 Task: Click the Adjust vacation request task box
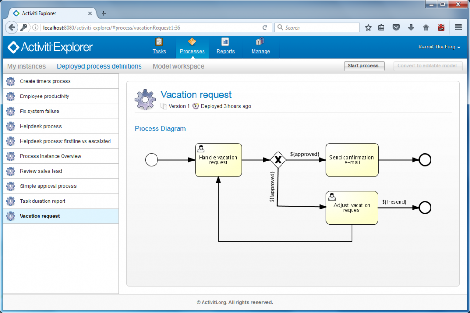352,208
